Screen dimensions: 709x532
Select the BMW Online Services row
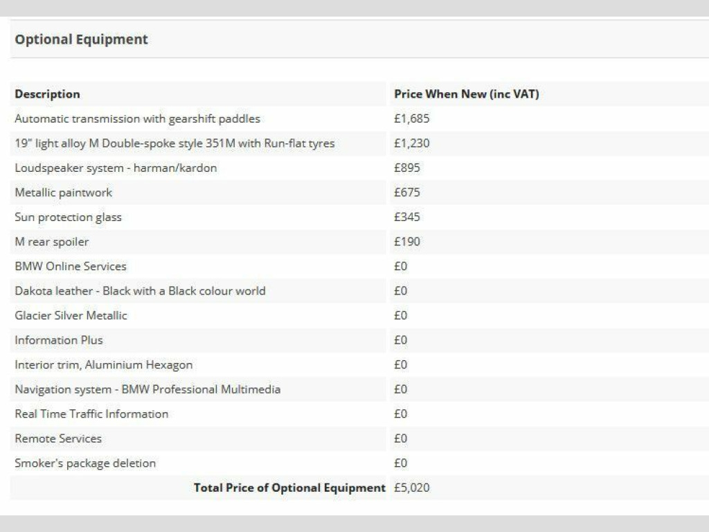(71, 266)
